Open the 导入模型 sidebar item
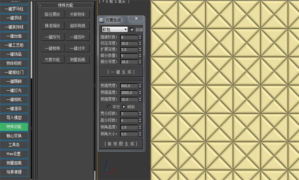299x180 pixels. coord(14,117)
